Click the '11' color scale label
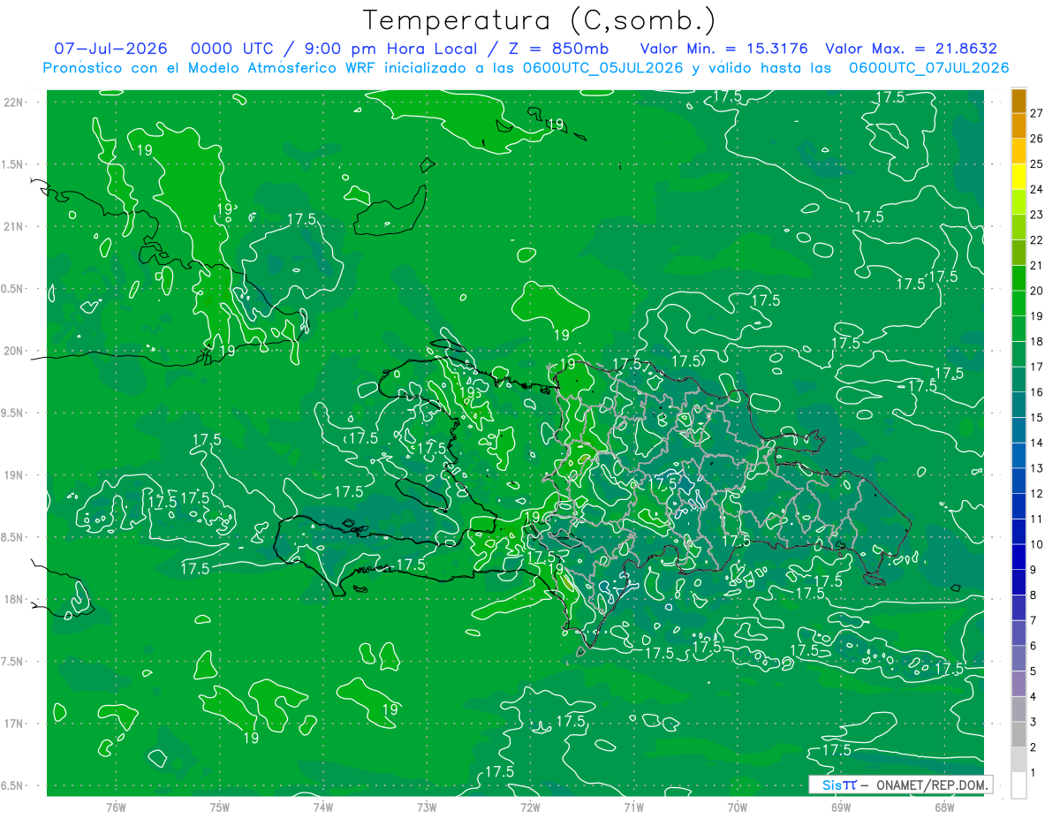The height and width of the screenshot is (819, 1060). [1037, 519]
